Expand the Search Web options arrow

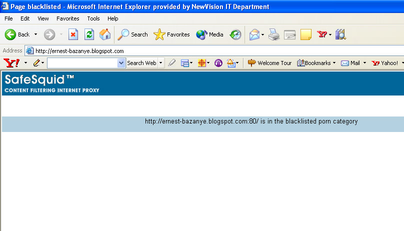161,63
